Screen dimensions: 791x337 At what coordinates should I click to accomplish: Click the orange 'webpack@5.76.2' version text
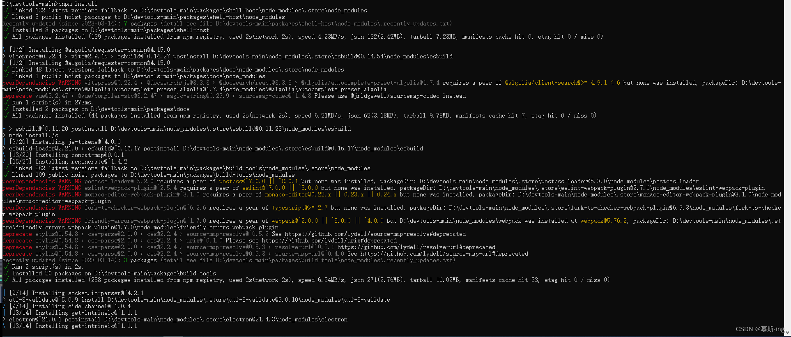(604, 221)
